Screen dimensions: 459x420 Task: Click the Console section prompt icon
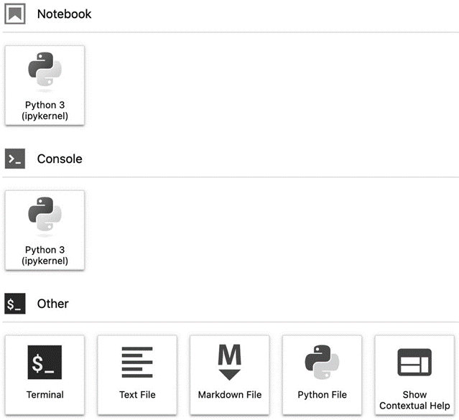click(15, 159)
